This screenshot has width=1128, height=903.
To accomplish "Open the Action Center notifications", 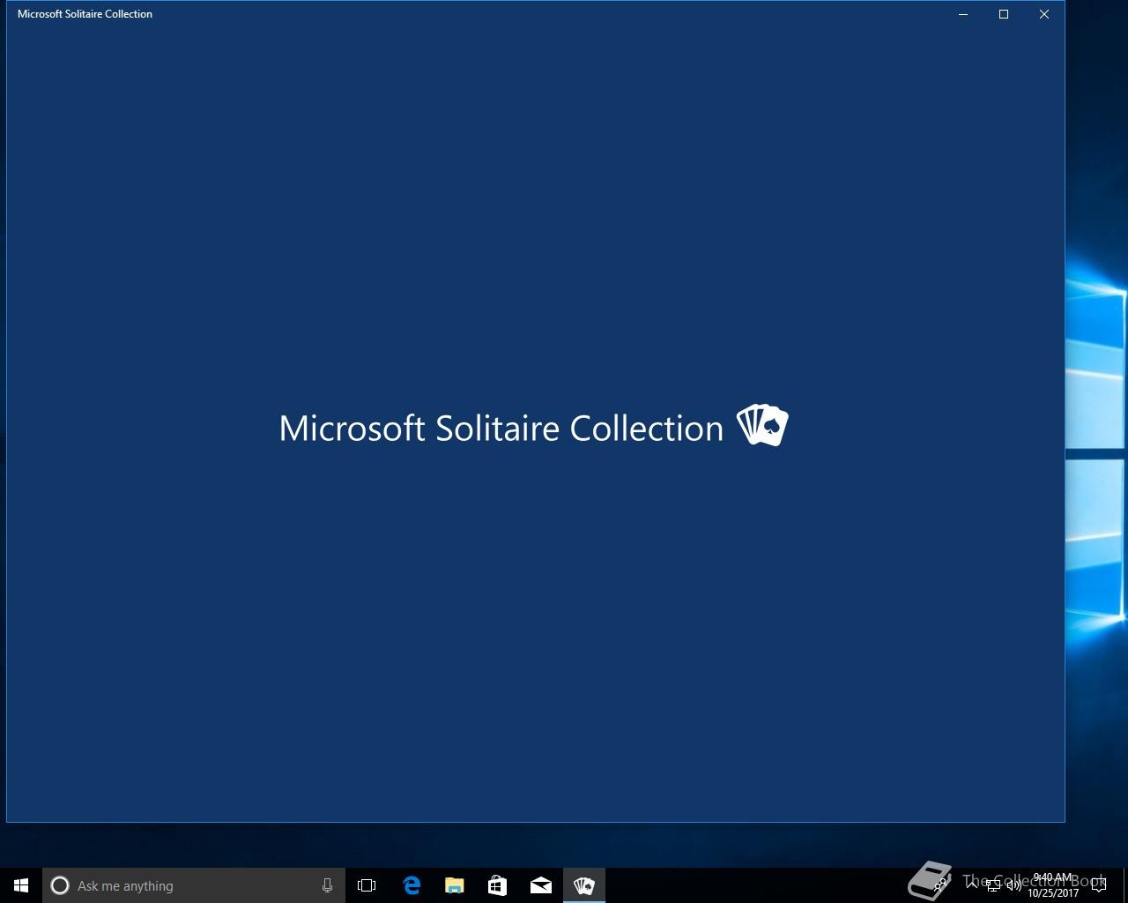I will (x=1099, y=885).
